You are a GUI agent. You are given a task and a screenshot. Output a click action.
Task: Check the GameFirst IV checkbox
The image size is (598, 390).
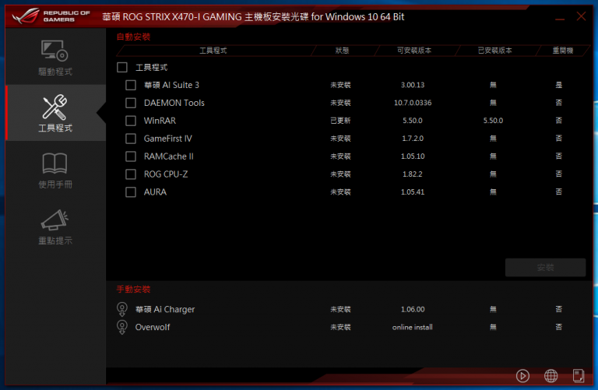pos(131,139)
